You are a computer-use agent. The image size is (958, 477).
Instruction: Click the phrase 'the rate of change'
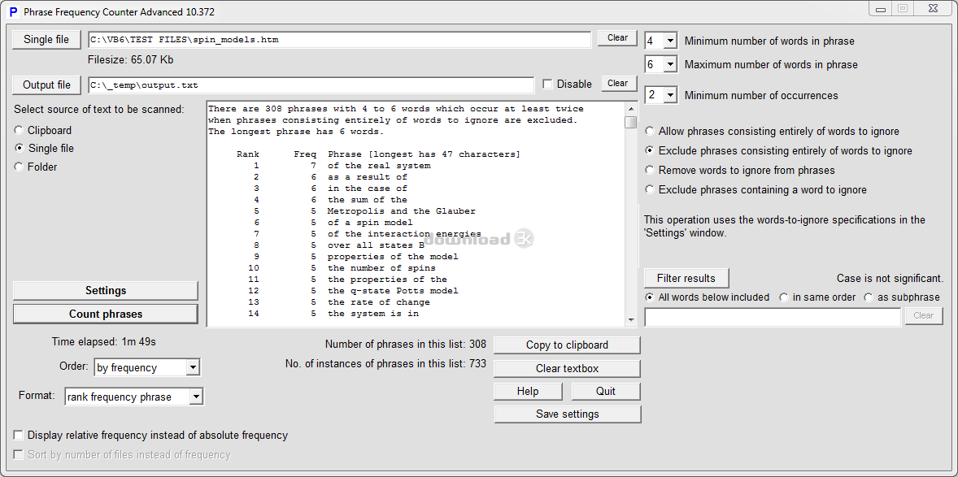click(379, 302)
